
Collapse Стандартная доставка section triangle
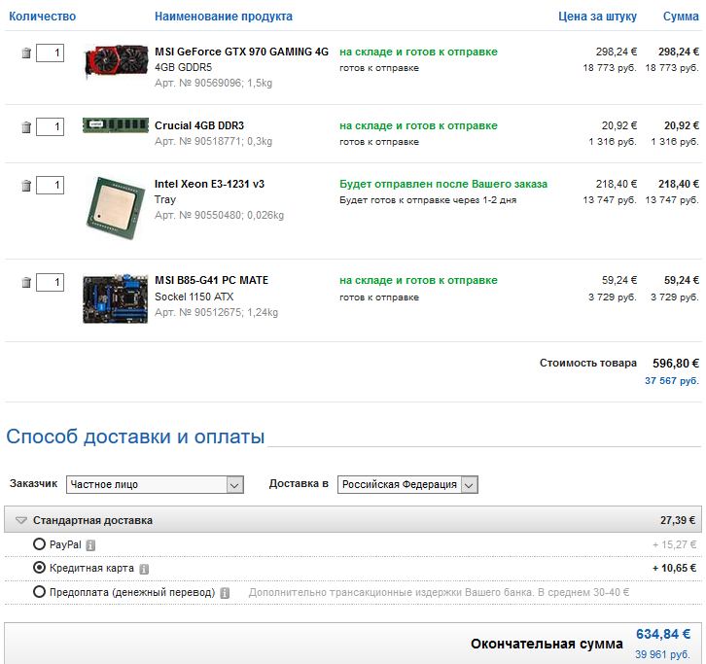click(21, 520)
